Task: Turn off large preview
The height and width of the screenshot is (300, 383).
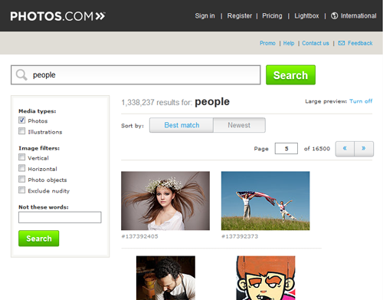Action: tap(361, 101)
